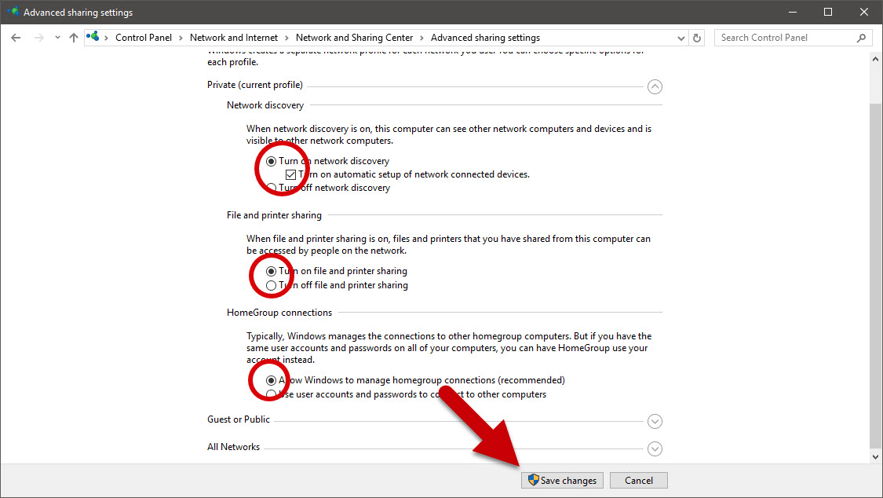The height and width of the screenshot is (498, 883).
Task: Navigate to Network and Internet breadcrumb
Action: point(234,38)
